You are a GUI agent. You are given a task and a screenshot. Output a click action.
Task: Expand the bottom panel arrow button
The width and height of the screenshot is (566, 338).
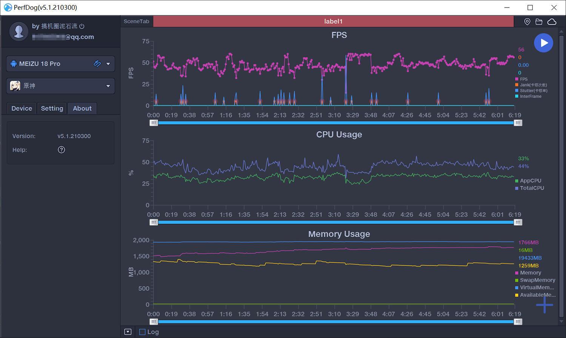(x=128, y=332)
